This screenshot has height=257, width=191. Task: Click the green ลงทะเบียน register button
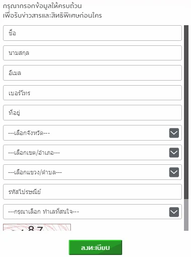point(95,247)
